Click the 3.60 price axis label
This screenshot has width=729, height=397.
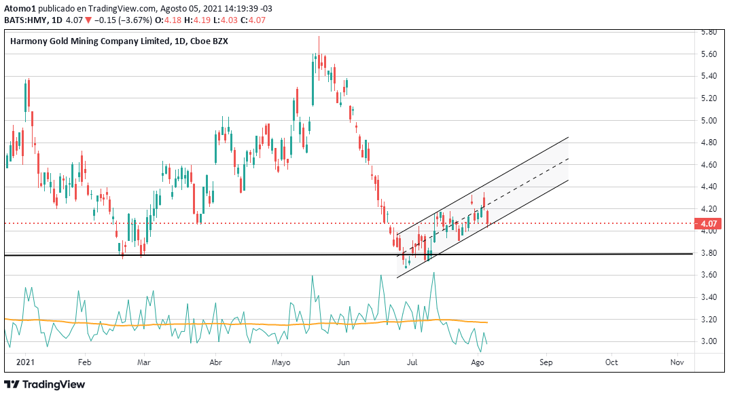709,275
